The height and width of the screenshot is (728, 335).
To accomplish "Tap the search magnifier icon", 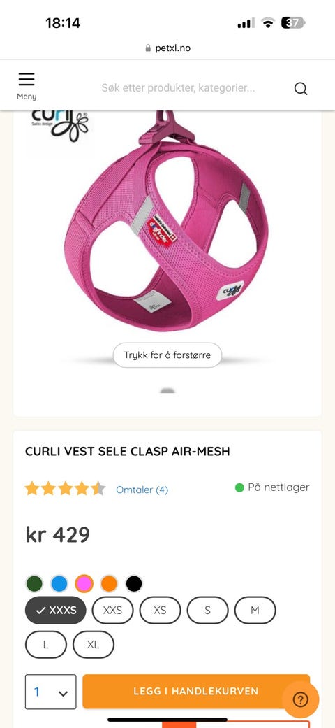I will pos(301,88).
